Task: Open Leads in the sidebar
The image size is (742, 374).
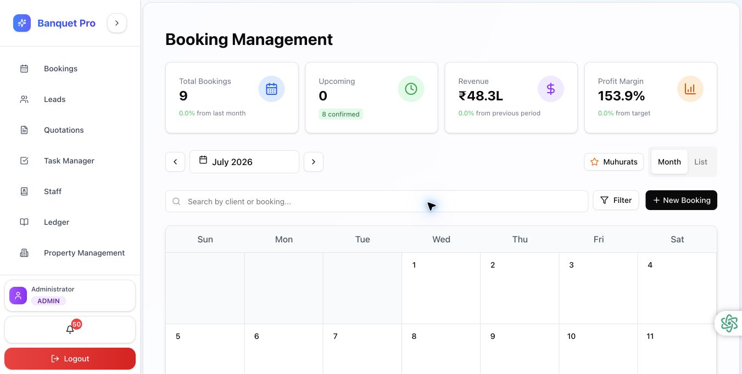Action: (x=70, y=99)
